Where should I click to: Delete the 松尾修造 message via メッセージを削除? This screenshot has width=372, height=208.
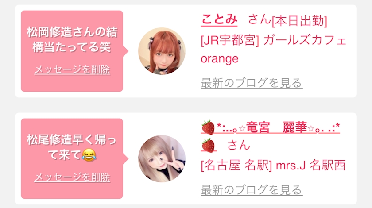[72, 177]
